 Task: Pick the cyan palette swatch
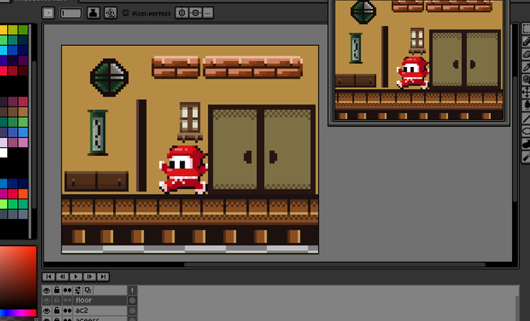coord(3,51)
